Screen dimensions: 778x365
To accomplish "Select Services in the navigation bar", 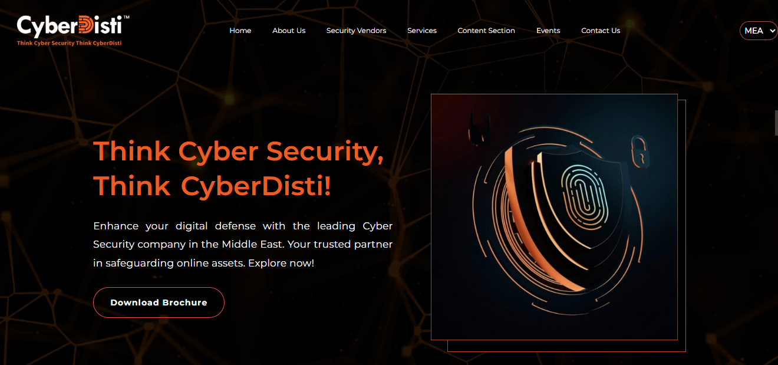I will [422, 31].
